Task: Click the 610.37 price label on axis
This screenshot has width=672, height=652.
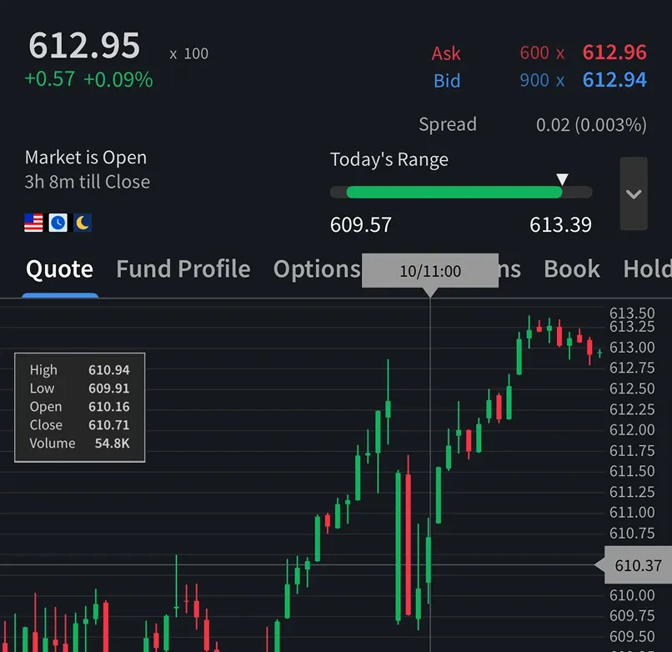Action: [x=637, y=566]
